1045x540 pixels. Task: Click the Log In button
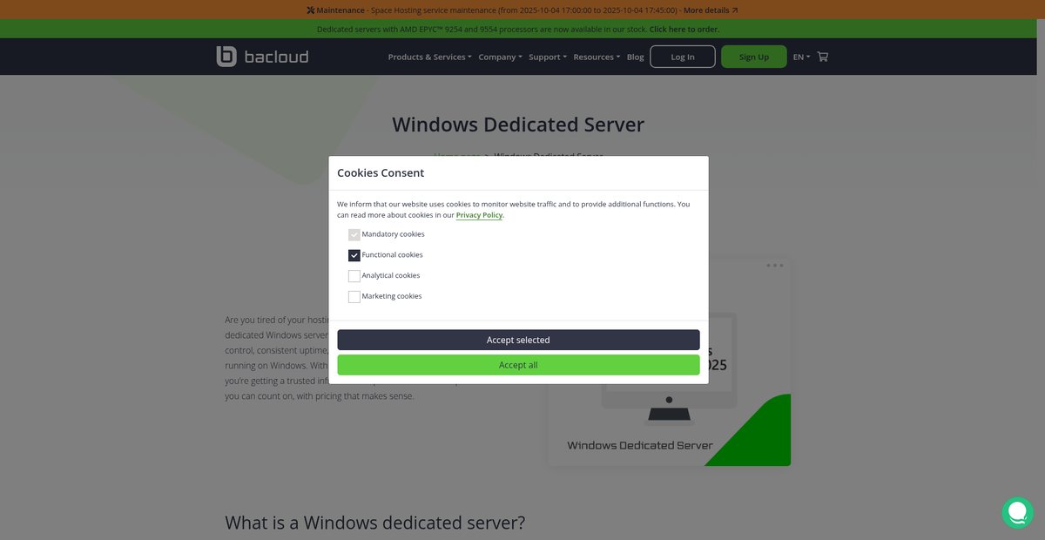683,57
